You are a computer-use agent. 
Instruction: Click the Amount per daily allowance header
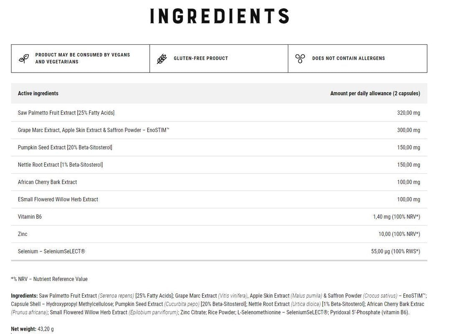point(375,94)
